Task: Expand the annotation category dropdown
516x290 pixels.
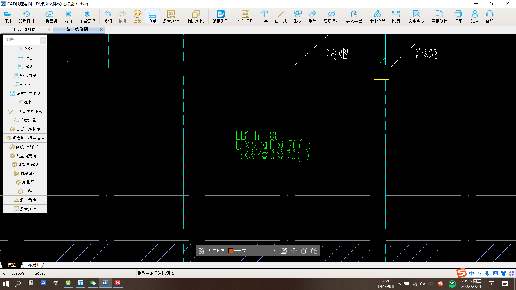Action: [274, 251]
